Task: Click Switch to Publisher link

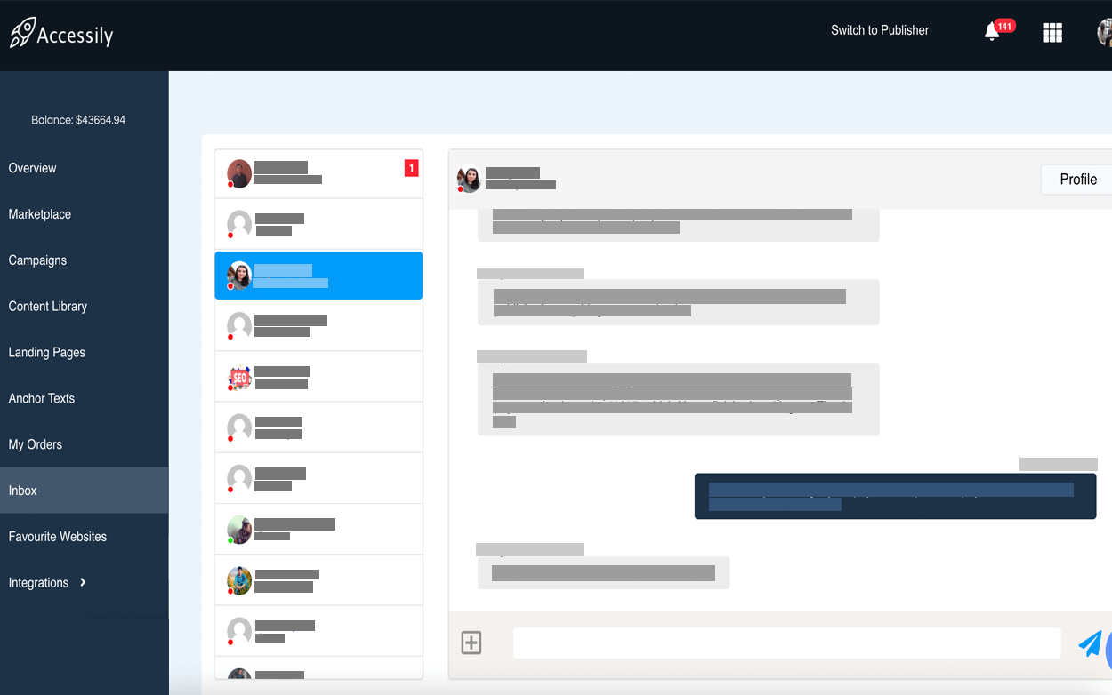Action: coord(880,30)
